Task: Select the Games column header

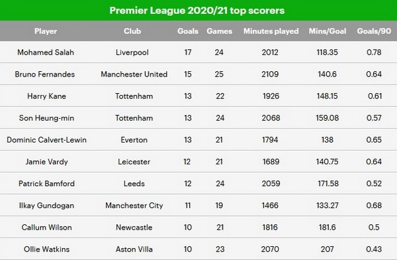Action: [219, 31]
